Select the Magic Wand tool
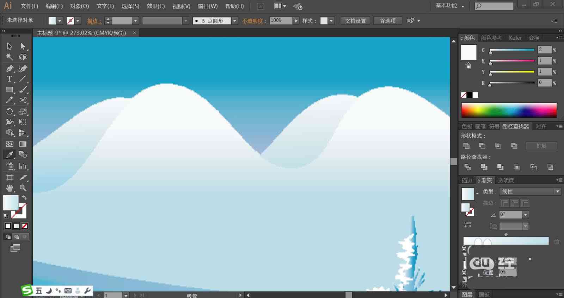This screenshot has height=298, width=564. coord(10,57)
